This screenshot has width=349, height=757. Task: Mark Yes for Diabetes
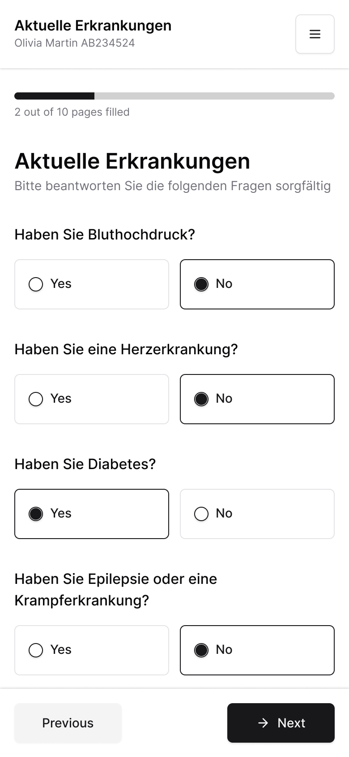tap(92, 514)
